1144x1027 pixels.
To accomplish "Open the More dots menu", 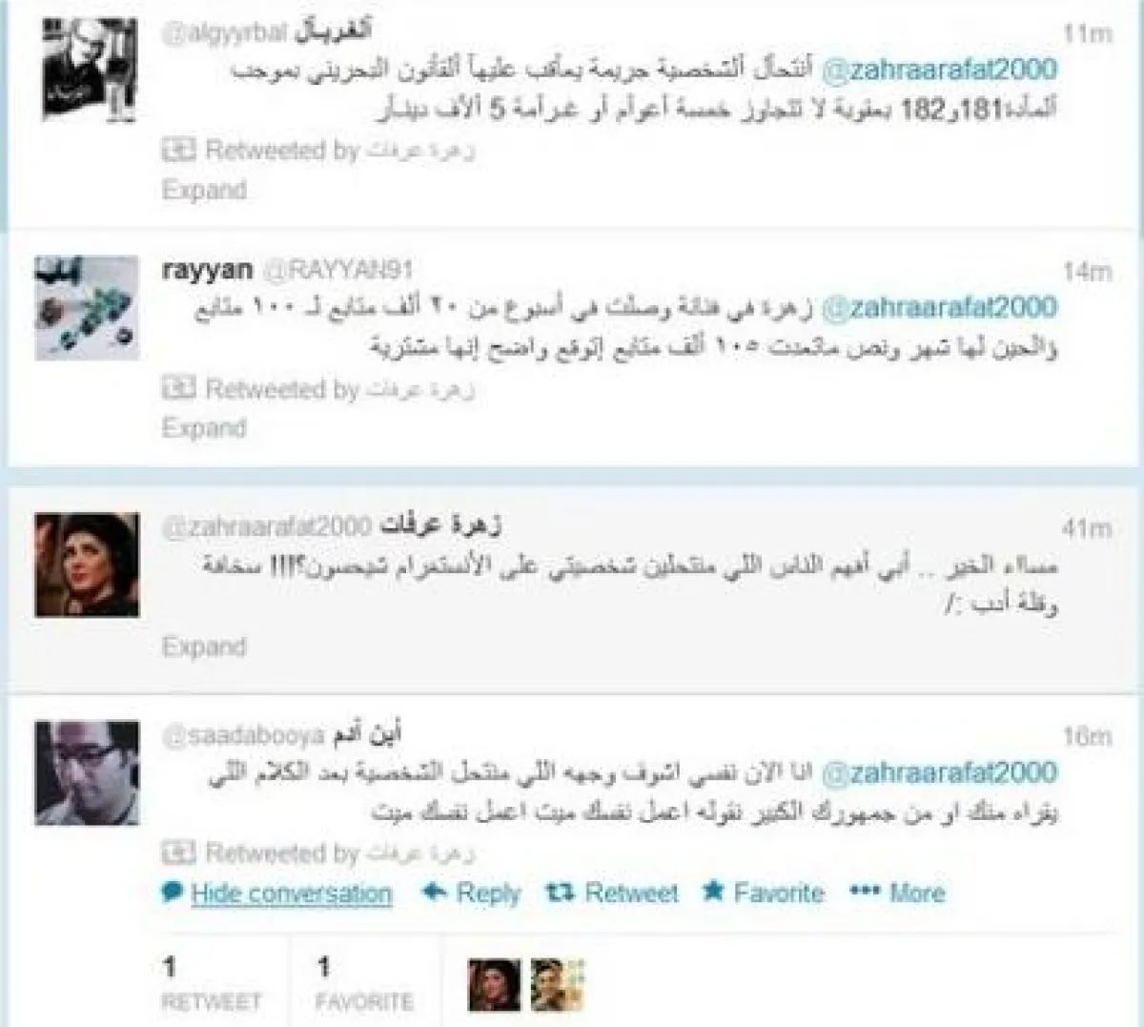I will pos(864,891).
